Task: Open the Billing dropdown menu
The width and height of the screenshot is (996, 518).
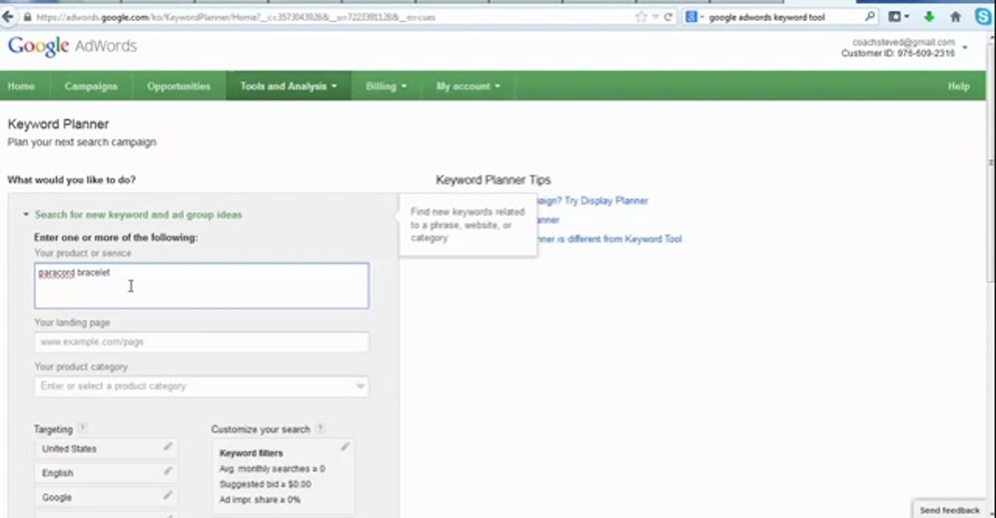Action: pyautogui.click(x=386, y=86)
